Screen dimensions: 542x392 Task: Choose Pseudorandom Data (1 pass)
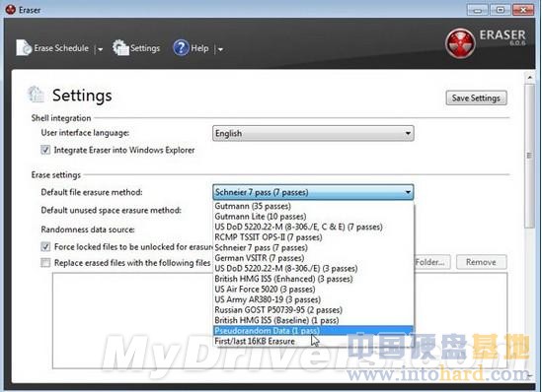(313, 331)
